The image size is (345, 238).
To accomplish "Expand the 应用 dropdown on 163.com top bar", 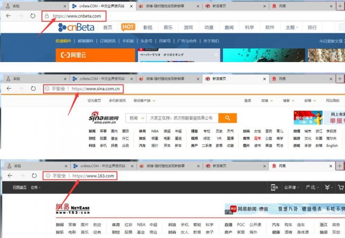I will click(x=35, y=187).
